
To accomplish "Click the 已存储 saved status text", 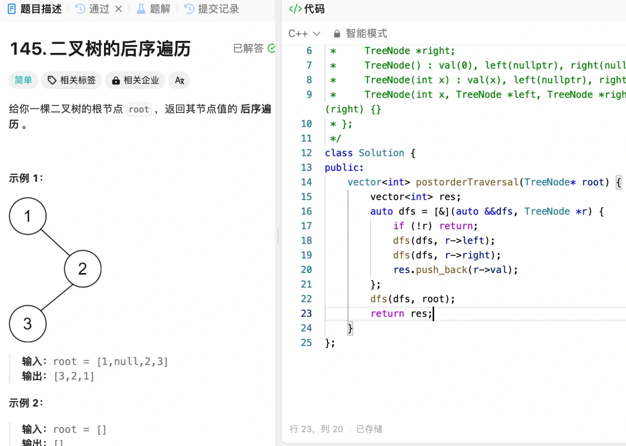I will point(369,429).
